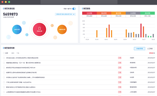Open the headline in the 华龙网 row

(x=25, y=78)
